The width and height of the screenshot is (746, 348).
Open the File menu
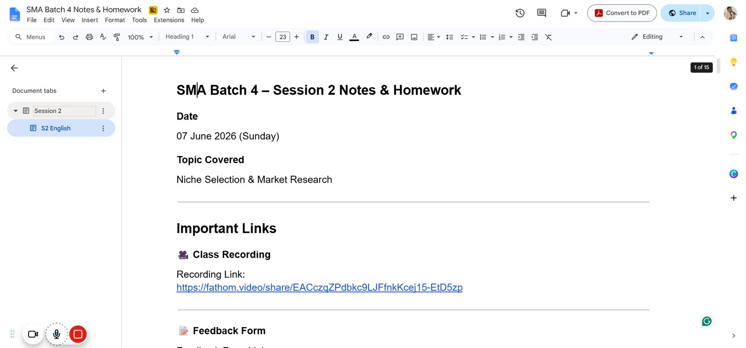tap(32, 20)
